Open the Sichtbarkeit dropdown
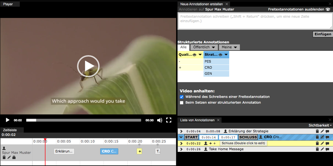 320,125
